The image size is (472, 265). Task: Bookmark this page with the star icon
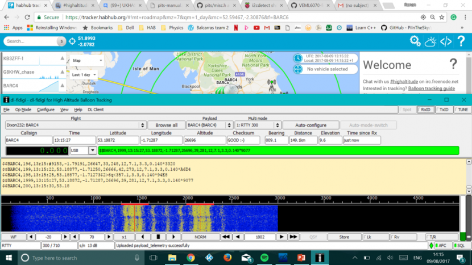coord(442,18)
